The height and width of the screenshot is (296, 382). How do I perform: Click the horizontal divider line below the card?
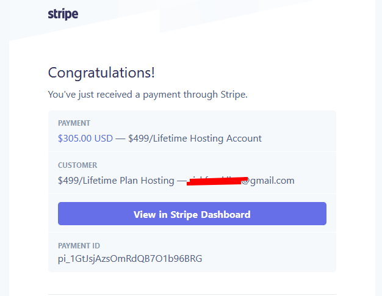point(192,294)
